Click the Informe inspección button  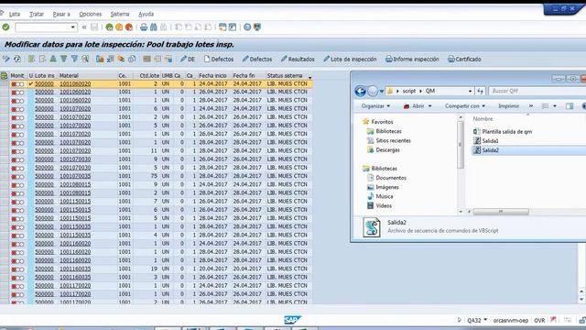tap(412, 59)
